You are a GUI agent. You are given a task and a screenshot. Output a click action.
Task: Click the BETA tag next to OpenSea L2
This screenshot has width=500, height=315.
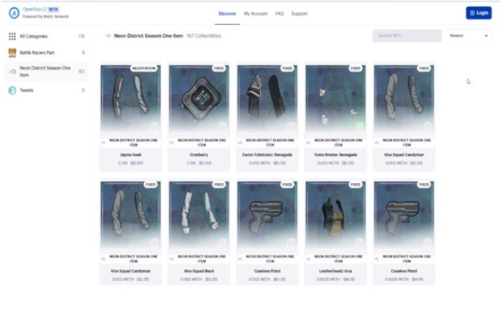(x=53, y=9)
